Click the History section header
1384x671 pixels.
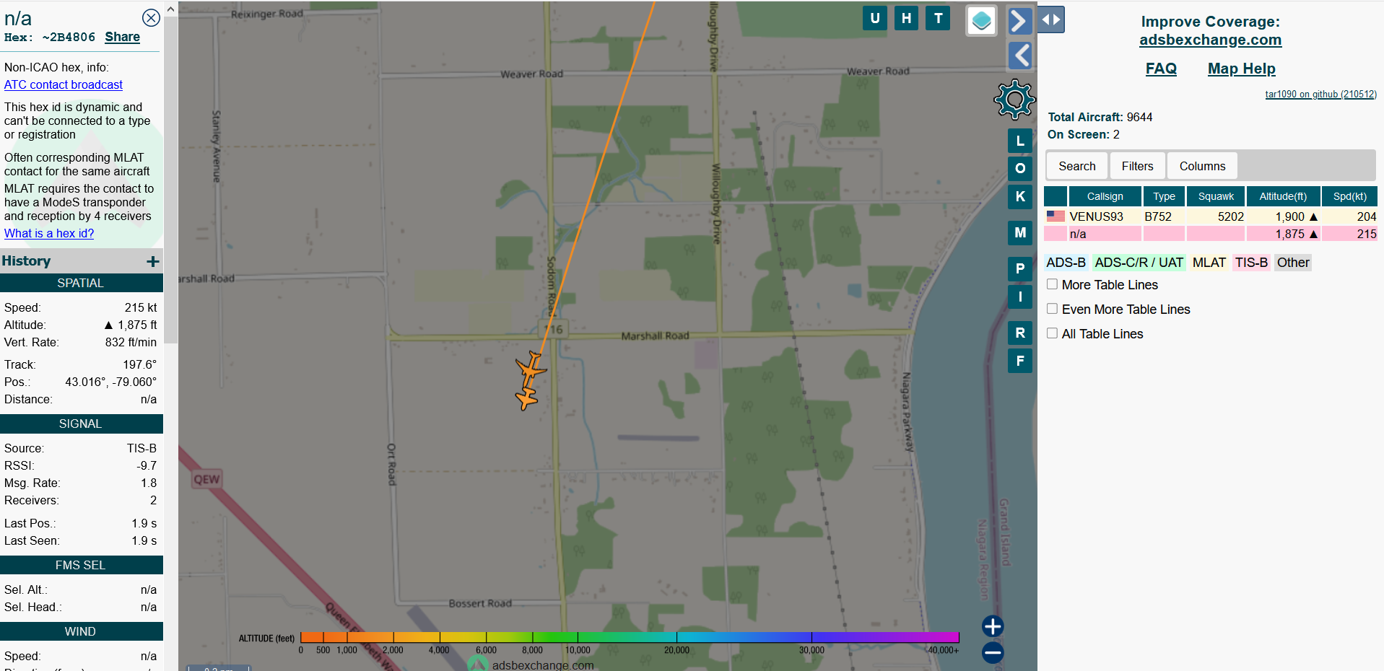[81, 261]
